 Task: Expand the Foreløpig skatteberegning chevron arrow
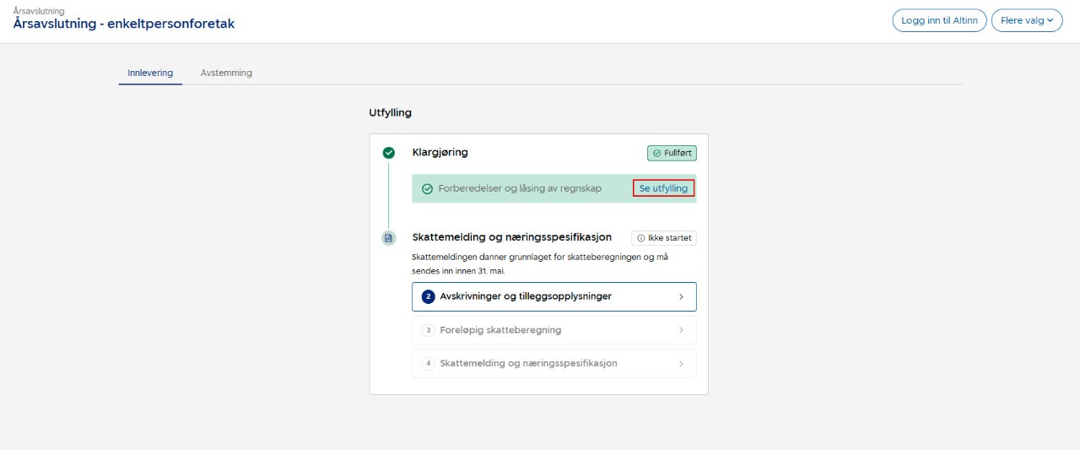681,330
